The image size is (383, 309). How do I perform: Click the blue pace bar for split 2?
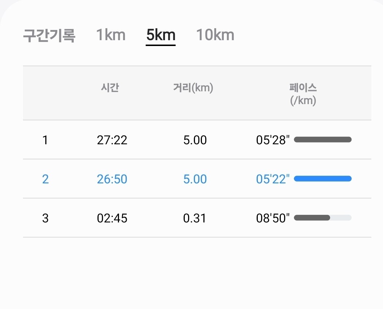[x=322, y=179]
